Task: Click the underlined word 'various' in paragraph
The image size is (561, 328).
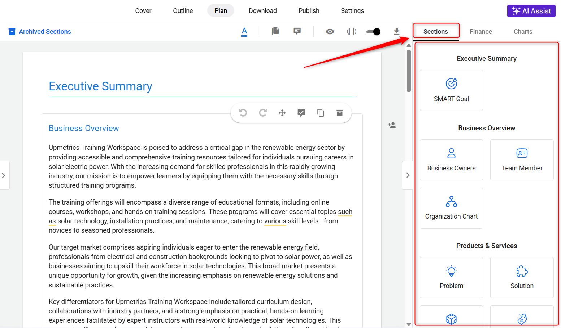Action: click(275, 221)
